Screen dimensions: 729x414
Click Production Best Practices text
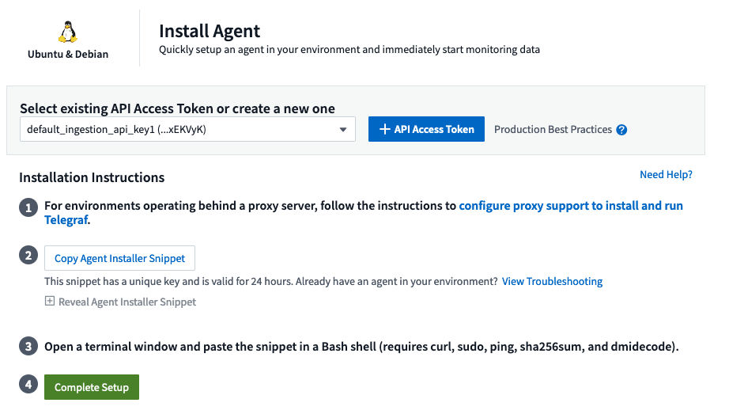tap(553, 130)
